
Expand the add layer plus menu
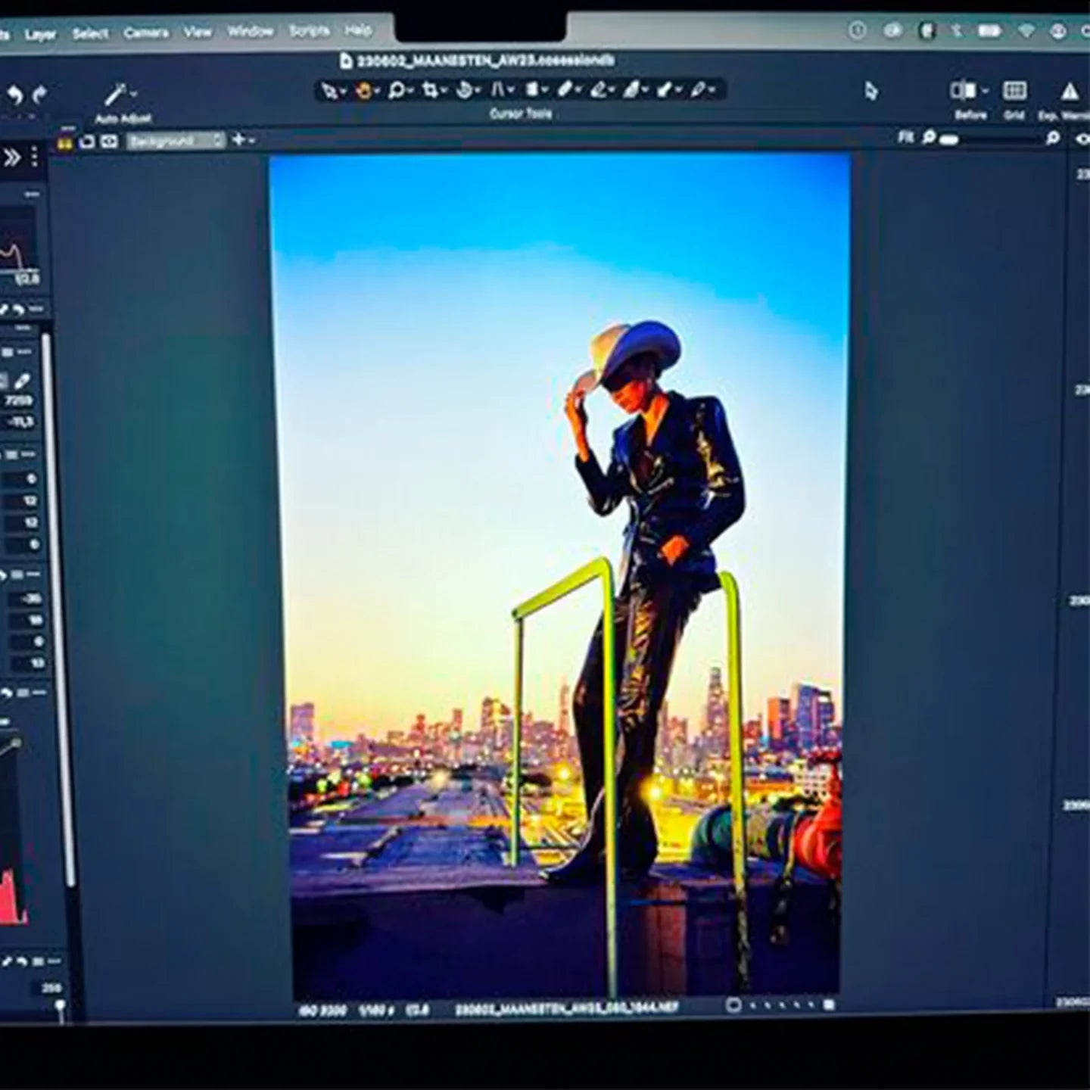pyautogui.click(x=242, y=140)
